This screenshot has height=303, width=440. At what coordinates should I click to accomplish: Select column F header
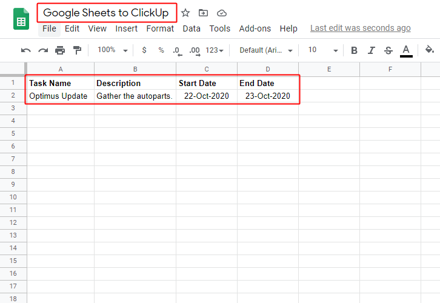(390, 69)
